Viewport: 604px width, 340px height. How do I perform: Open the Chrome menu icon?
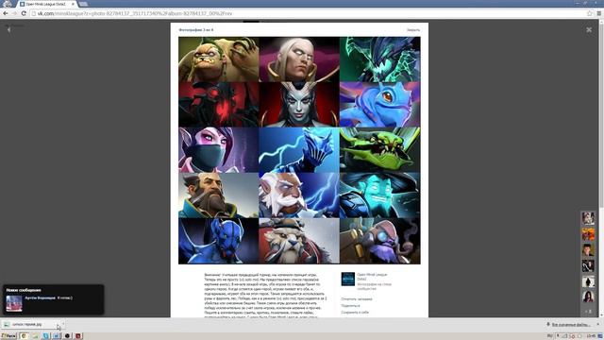tap(599, 13)
